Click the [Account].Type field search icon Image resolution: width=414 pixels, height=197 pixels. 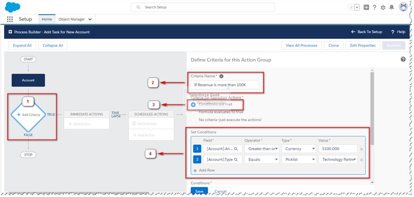pos(236,159)
